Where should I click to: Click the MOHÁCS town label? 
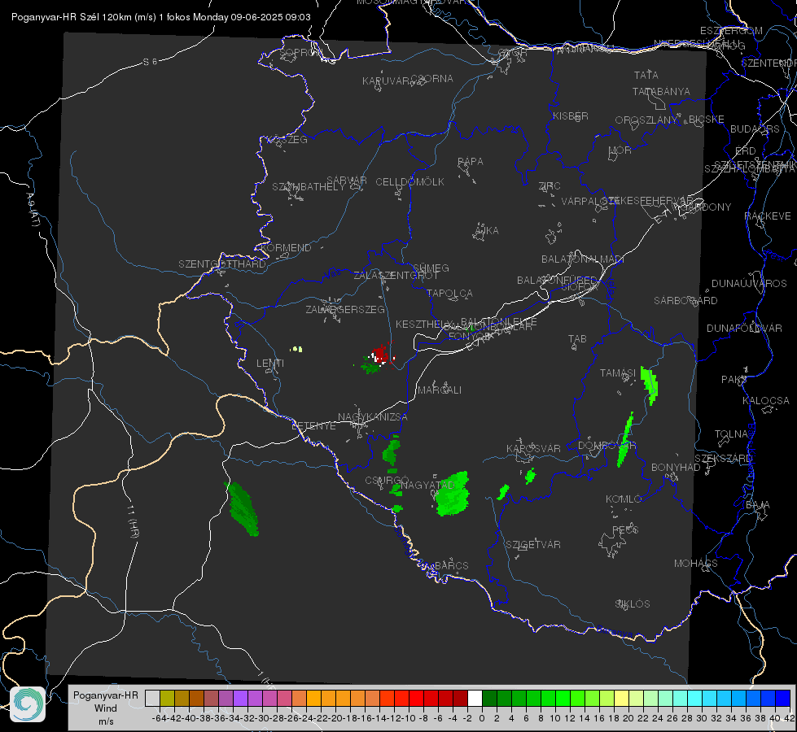695,564
